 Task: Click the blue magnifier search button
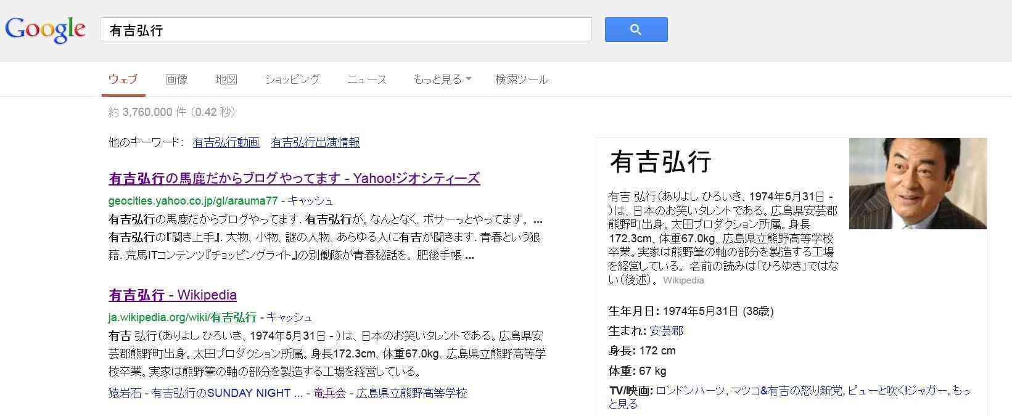pos(636,30)
